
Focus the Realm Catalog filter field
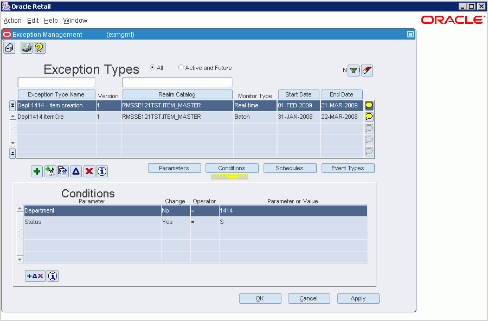pos(177,82)
